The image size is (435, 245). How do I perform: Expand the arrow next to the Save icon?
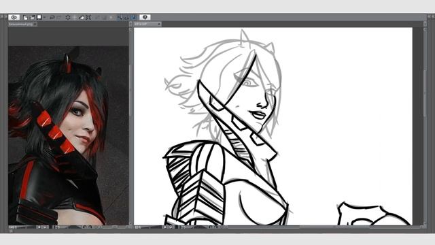click(x=44, y=17)
